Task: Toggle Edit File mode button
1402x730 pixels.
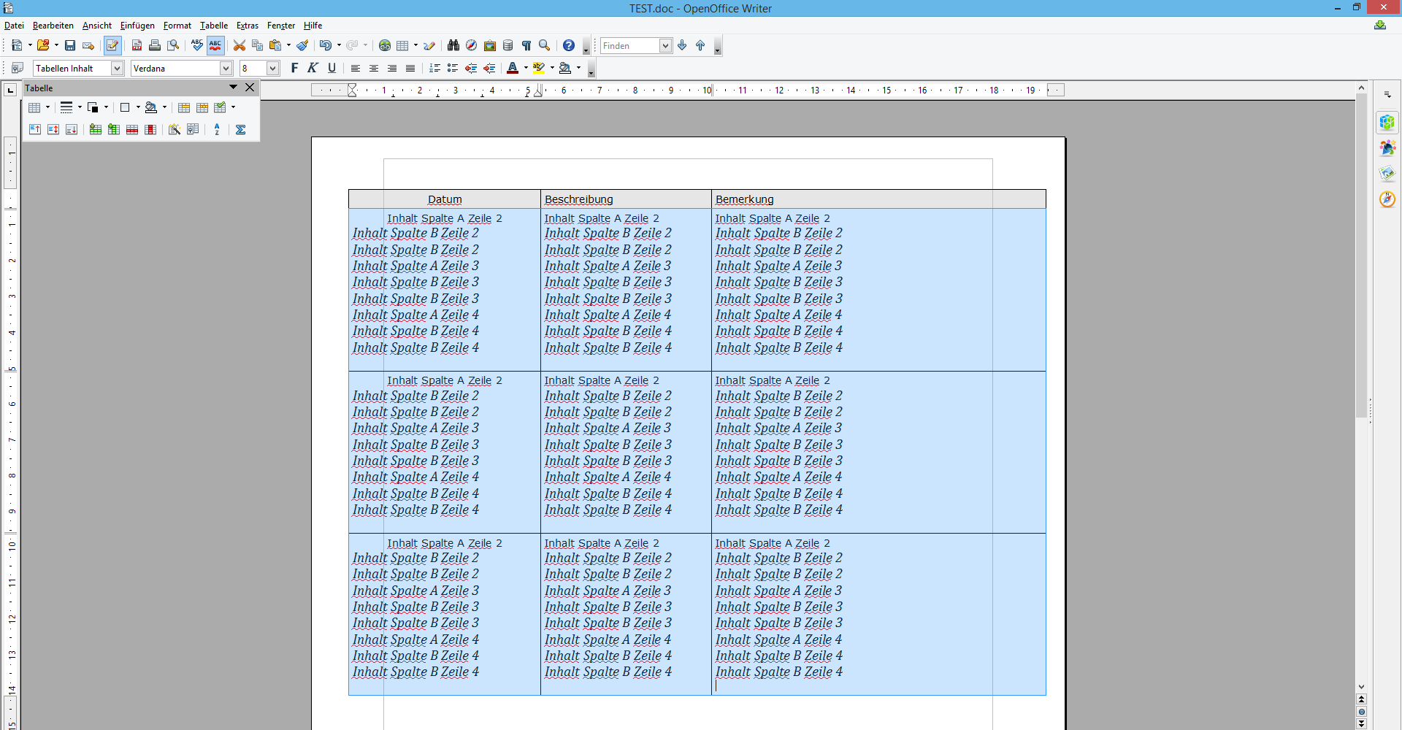Action: click(112, 45)
